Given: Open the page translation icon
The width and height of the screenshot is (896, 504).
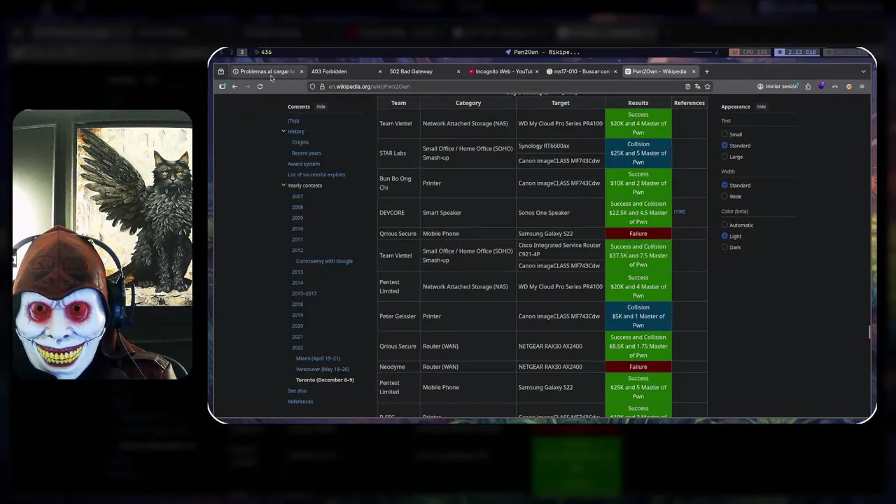Looking at the screenshot, I should (698, 87).
